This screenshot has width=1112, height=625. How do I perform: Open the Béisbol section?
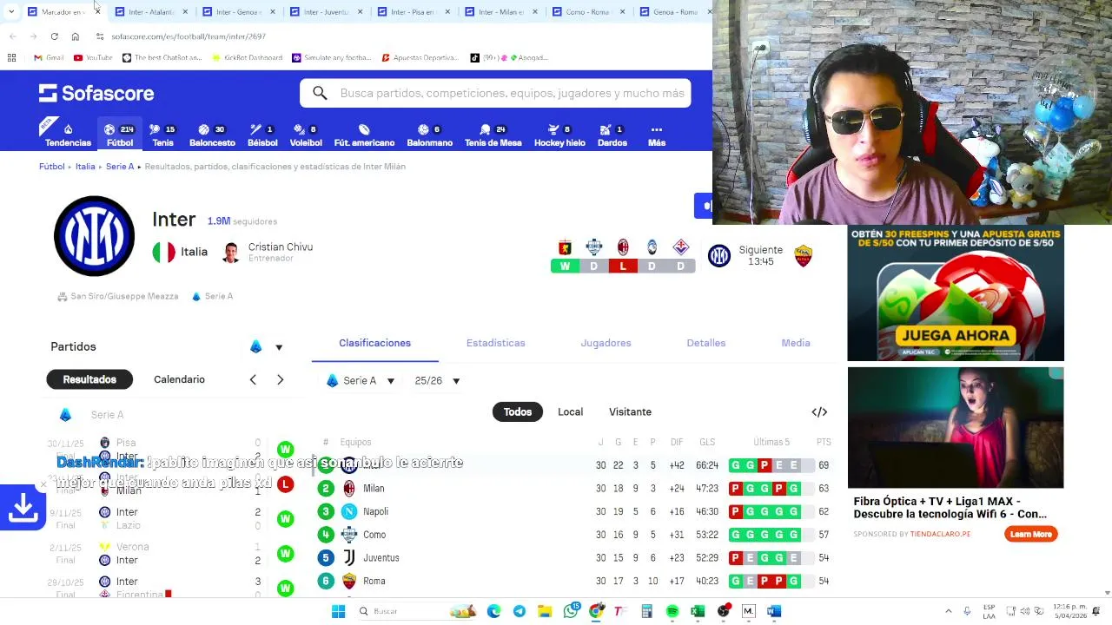262,135
